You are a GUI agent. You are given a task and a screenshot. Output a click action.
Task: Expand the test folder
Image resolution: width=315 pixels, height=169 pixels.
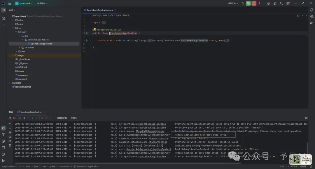click(16, 51)
